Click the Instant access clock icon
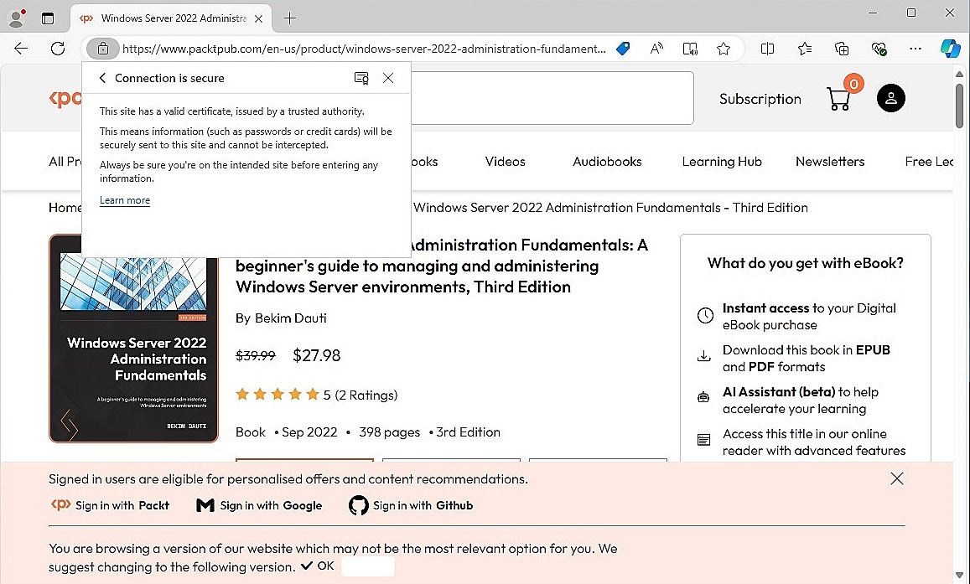Image resolution: width=970 pixels, height=584 pixels. [x=705, y=315]
